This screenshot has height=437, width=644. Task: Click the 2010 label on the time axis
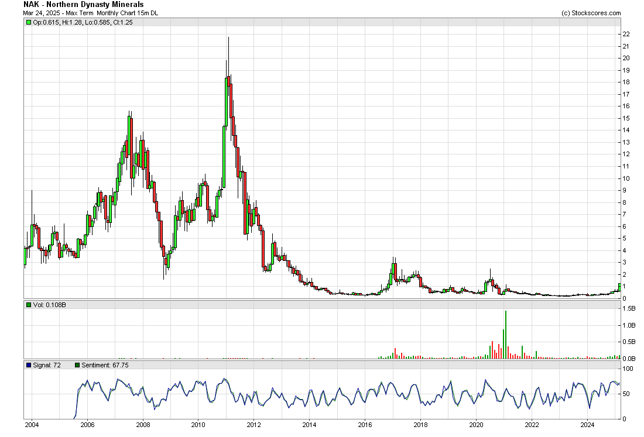click(x=198, y=425)
